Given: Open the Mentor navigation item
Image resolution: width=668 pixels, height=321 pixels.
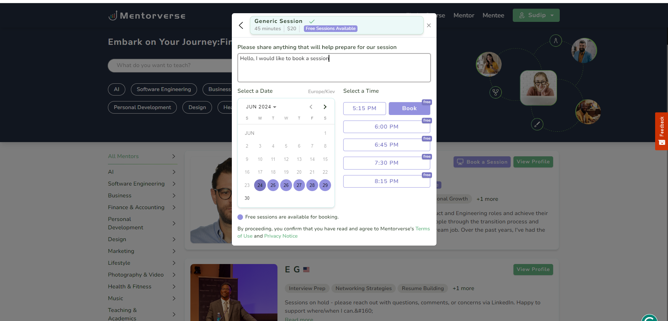Looking at the screenshot, I should [463, 15].
